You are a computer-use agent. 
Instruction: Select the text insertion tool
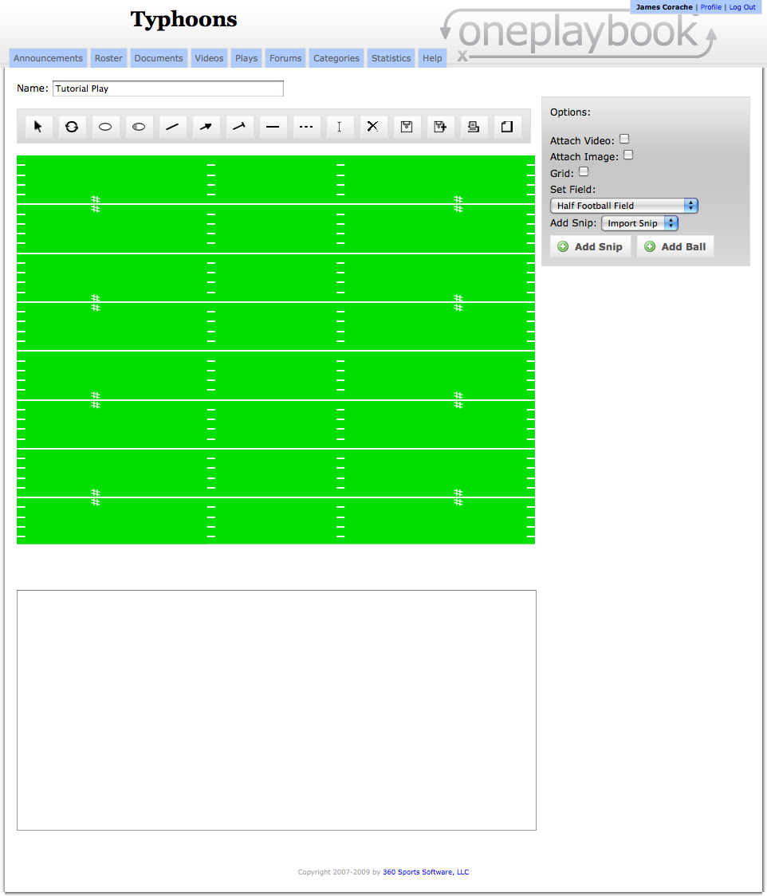340,126
